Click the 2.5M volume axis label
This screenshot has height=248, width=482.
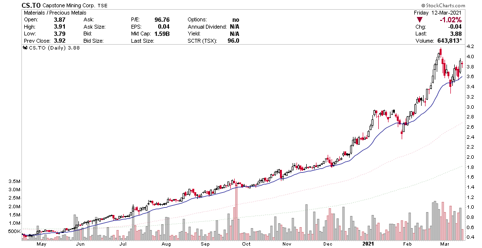coord(15,198)
